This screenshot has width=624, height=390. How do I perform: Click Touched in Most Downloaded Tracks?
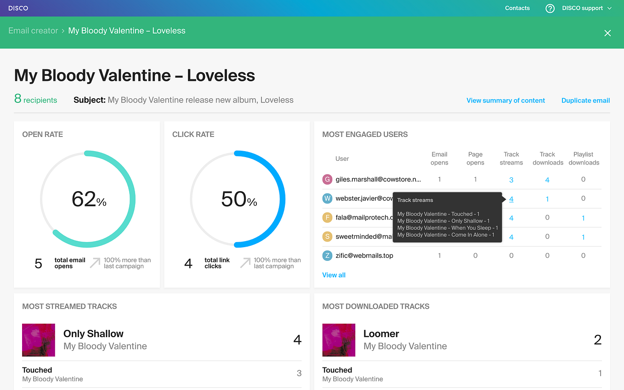[x=337, y=370]
